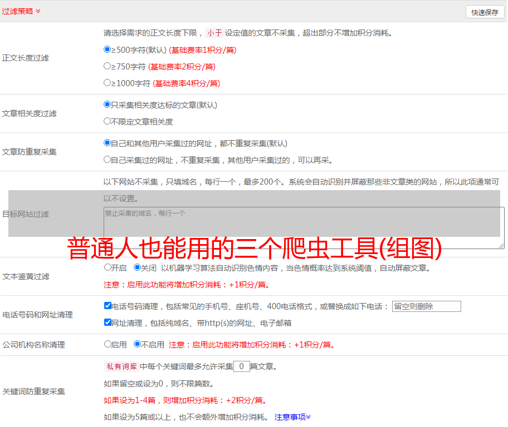Click the 留空则删除 replacement phone field
This screenshot has height=427, width=508.
(426, 306)
